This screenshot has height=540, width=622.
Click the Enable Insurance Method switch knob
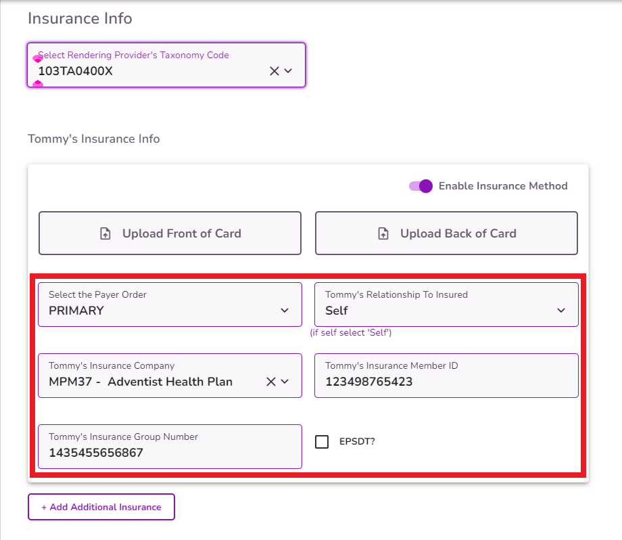[x=425, y=185]
